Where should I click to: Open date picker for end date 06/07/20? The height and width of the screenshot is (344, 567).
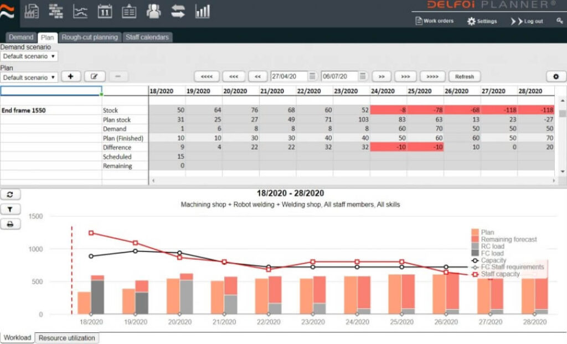tap(363, 76)
